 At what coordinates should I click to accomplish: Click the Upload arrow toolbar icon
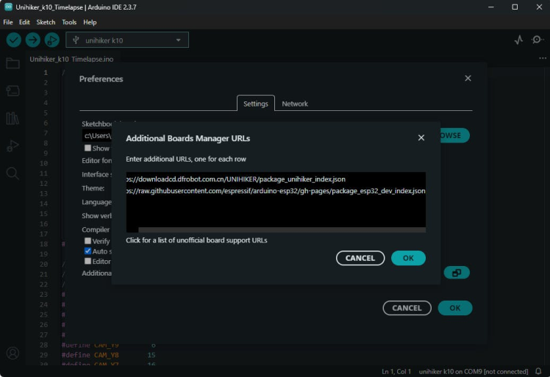pos(32,40)
